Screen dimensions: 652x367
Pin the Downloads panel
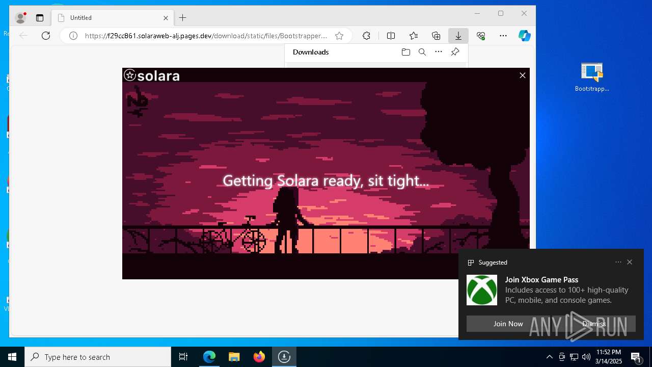[455, 52]
